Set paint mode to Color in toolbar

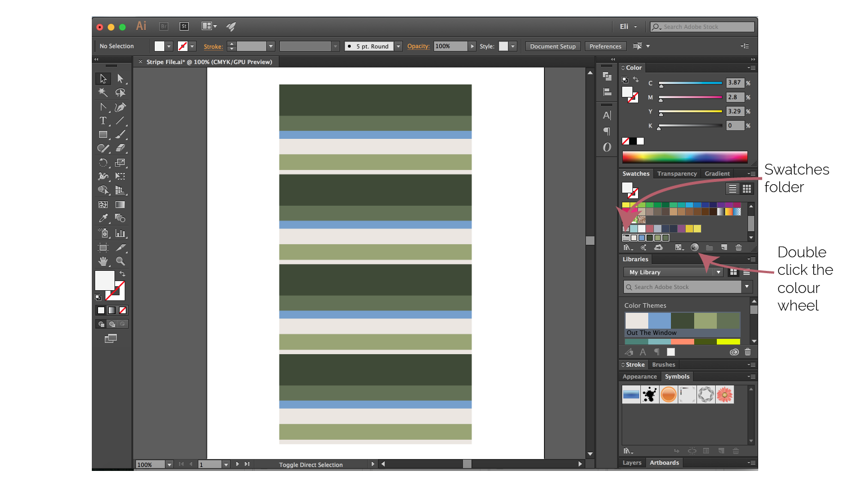[101, 310]
